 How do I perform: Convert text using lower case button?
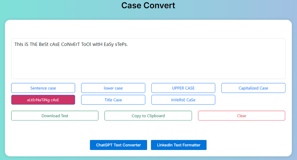pos(113,88)
